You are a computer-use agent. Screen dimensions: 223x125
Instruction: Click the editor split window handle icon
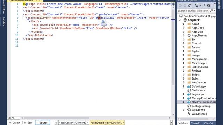173,4
